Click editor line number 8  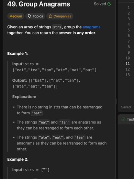[x=129, y=47]
